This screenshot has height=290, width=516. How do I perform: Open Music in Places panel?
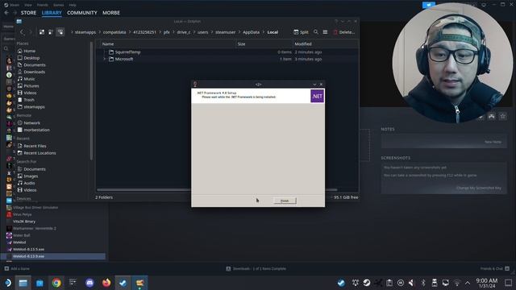point(26,79)
